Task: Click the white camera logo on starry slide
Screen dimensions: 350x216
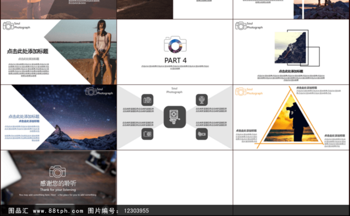Action: [91, 91]
